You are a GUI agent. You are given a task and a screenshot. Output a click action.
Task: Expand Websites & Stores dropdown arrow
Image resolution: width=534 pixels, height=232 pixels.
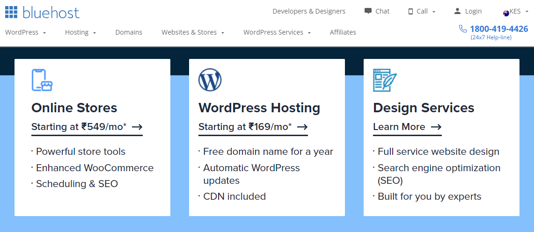[x=222, y=33]
